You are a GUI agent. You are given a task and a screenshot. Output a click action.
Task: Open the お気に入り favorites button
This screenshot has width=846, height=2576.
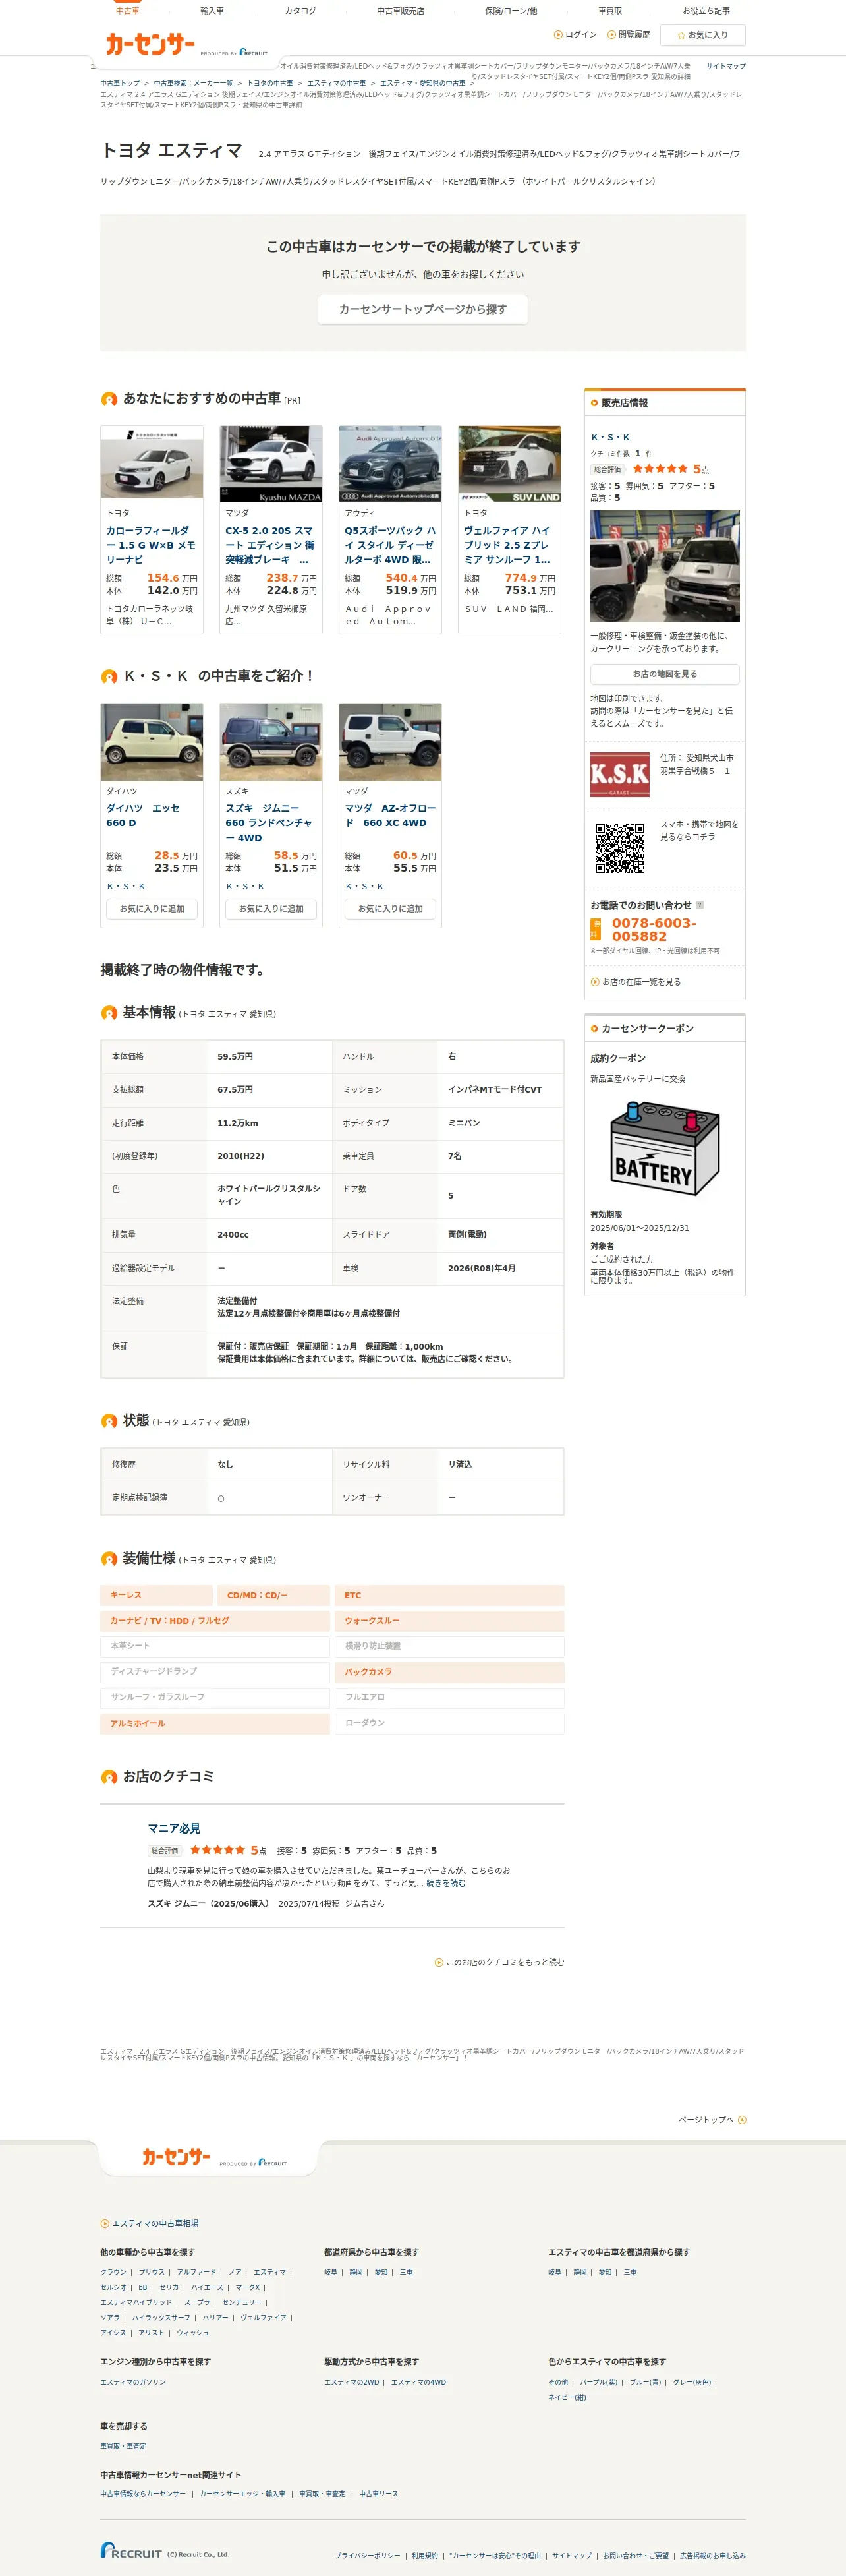point(703,35)
